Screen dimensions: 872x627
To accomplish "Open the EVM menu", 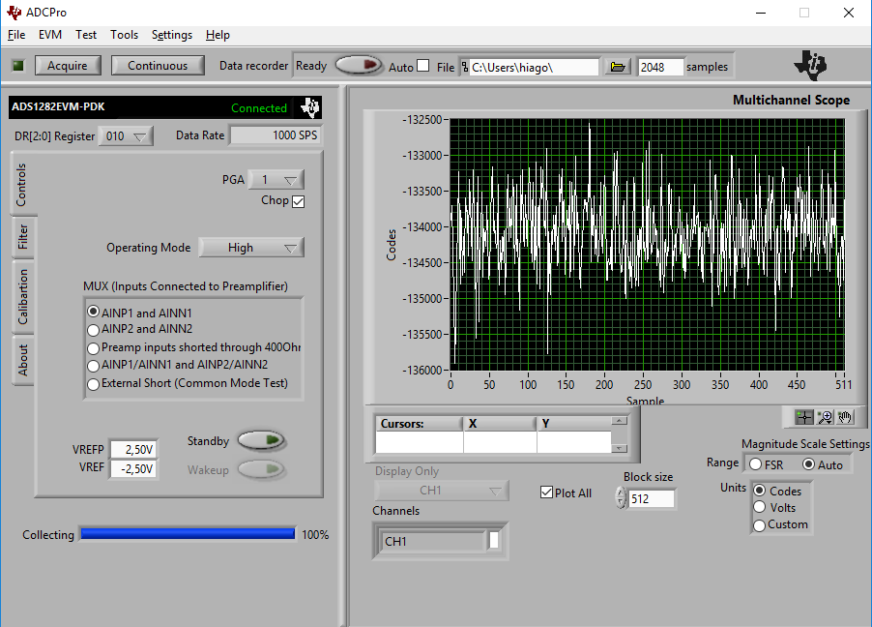I will (50, 35).
